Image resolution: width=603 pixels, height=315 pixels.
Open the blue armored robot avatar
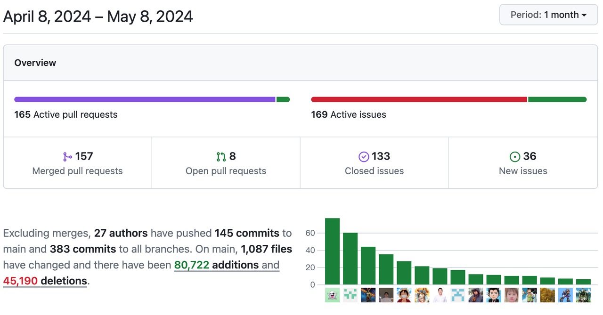tap(565, 295)
